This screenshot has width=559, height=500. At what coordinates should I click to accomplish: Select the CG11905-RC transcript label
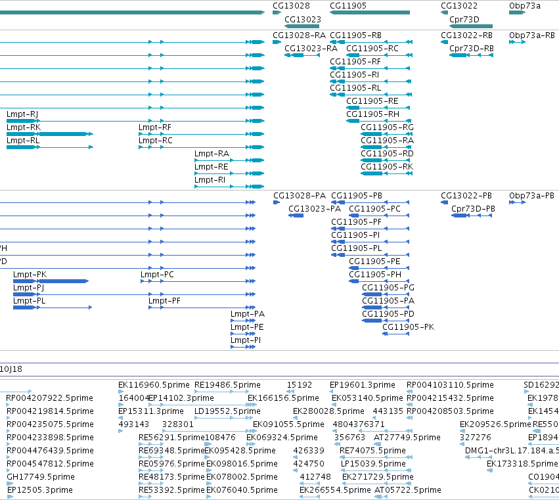point(372,49)
